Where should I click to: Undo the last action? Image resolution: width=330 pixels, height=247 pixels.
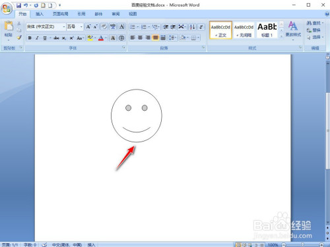click(26, 5)
